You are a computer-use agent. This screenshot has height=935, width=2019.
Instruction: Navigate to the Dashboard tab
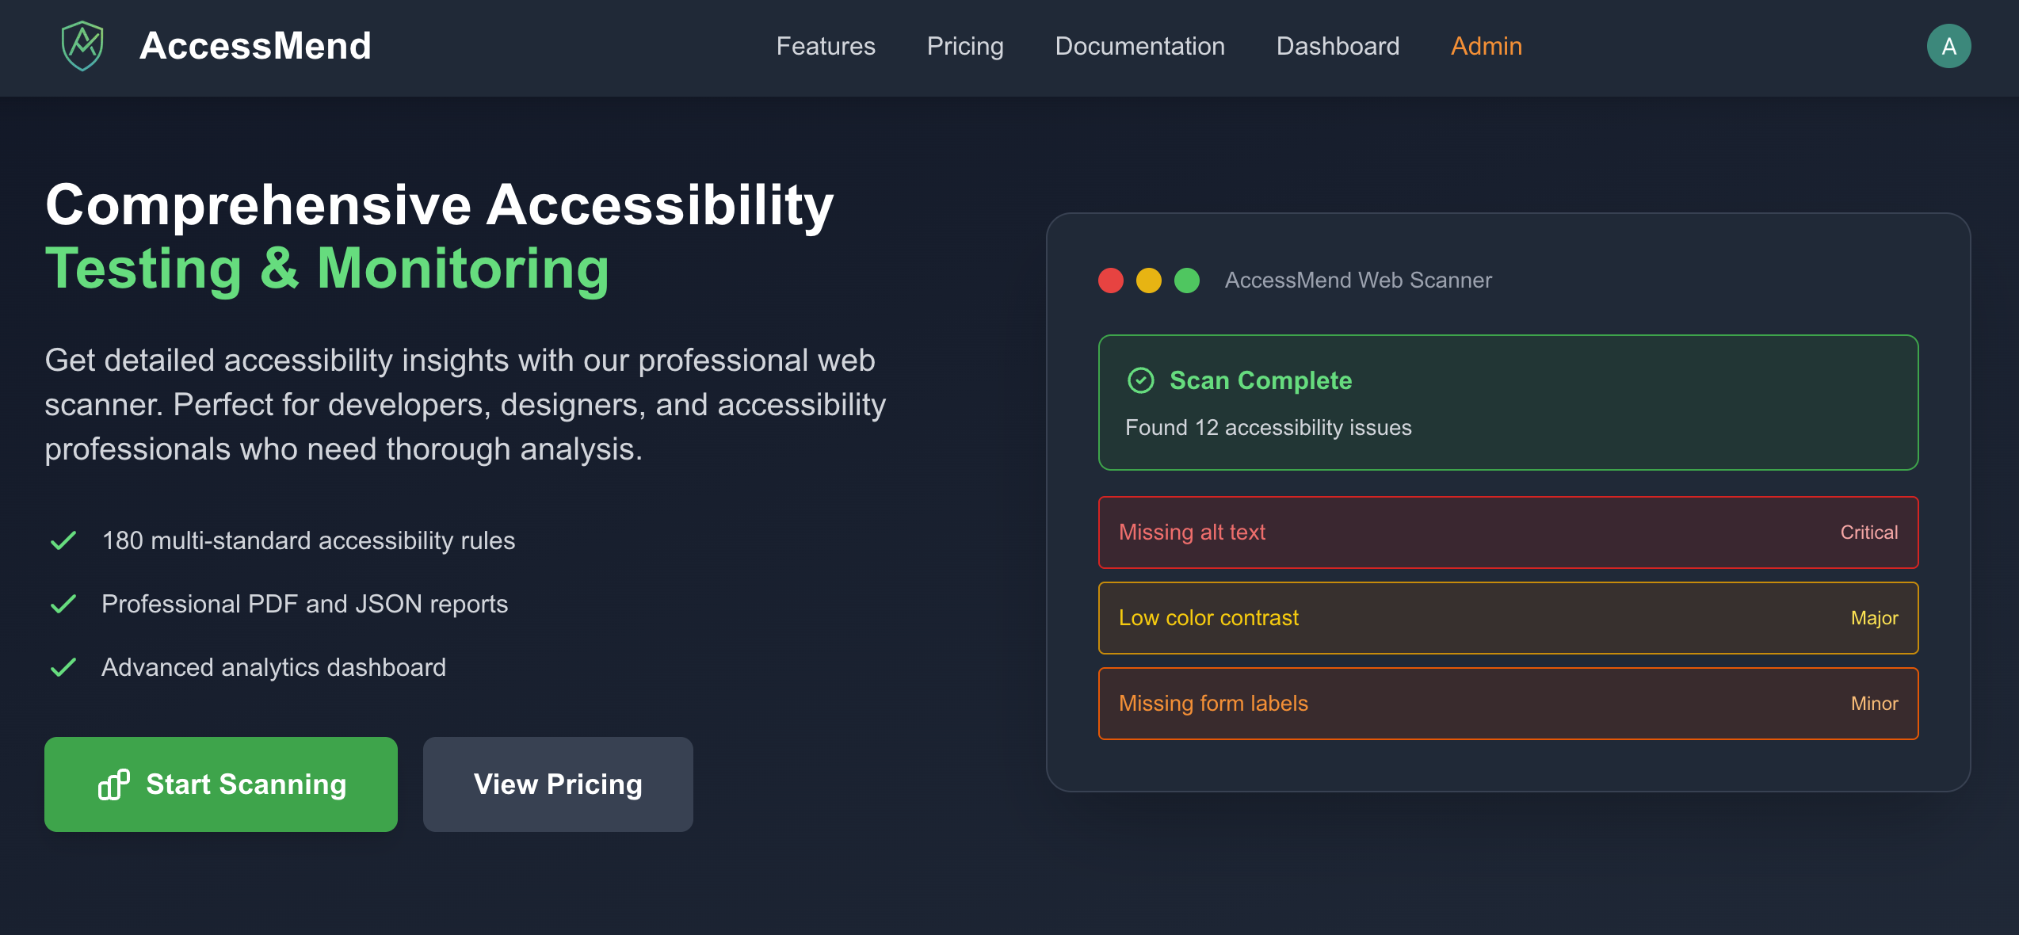pyautogui.click(x=1338, y=46)
